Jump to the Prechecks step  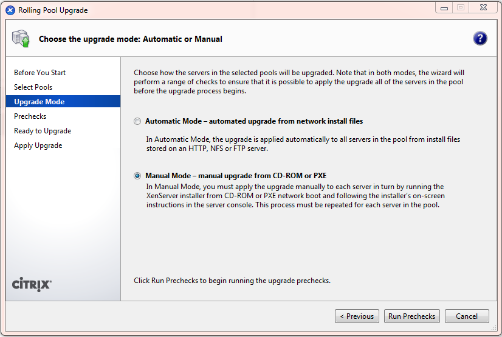tap(30, 116)
